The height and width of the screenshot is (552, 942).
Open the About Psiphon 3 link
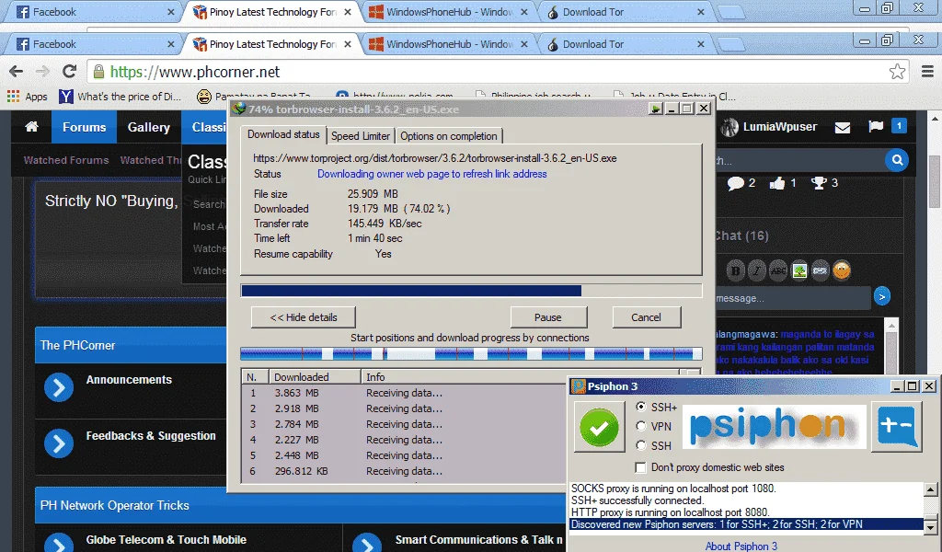coord(741,546)
